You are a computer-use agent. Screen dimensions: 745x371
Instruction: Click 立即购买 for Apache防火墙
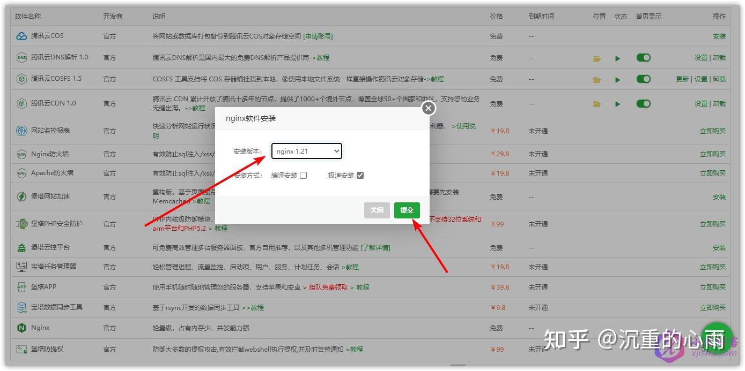pyautogui.click(x=713, y=173)
